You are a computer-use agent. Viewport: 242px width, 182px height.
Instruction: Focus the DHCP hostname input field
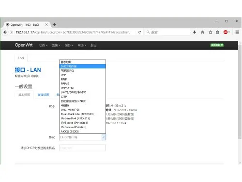point(82,148)
